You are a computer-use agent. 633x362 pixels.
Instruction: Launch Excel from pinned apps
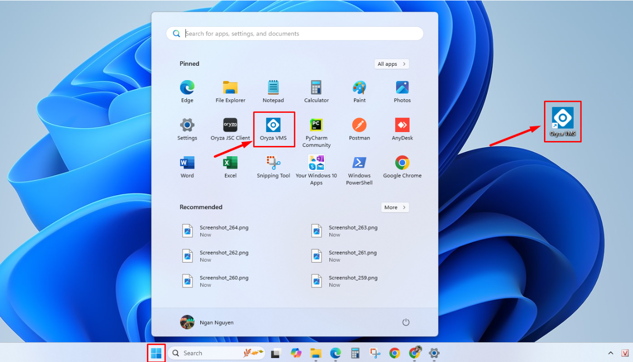coord(230,167)
